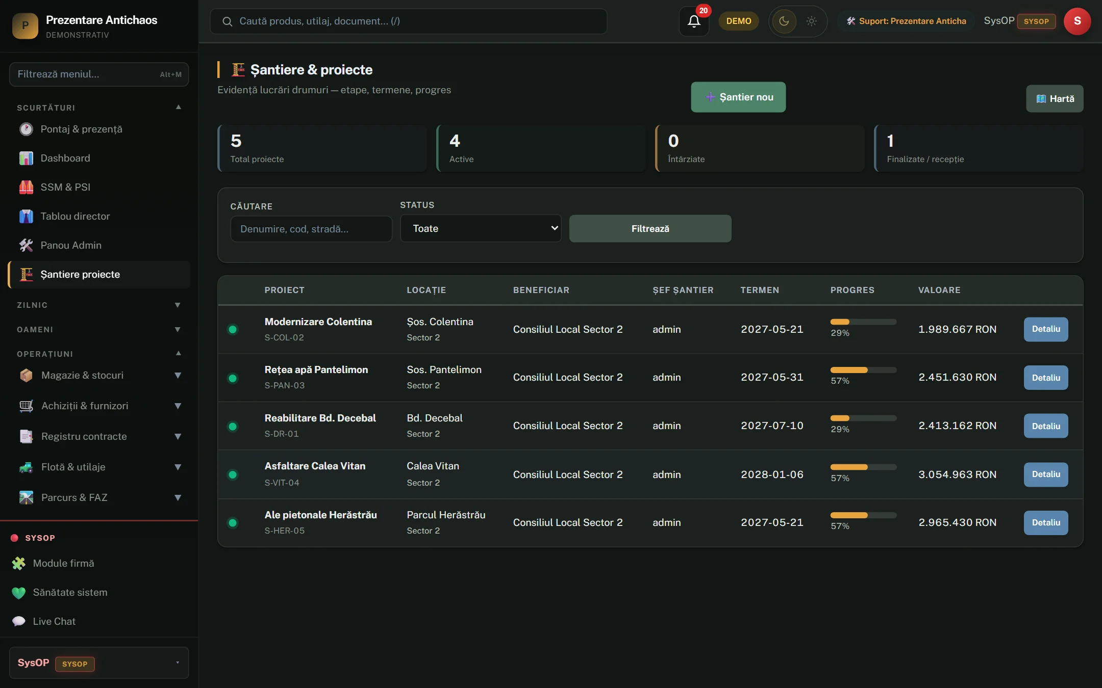The width and height of the screenshot is (1102, 688).
Task: Click the red S user avatar
Action: pos(1077,21)
